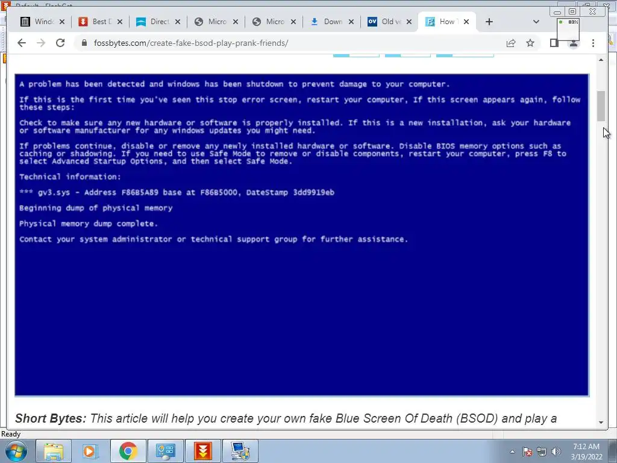Image resolution: width=617 pixels, height=463 pixels.
Task: Click 'Physical memory dump complete.' text
Action: click(88, 224)
